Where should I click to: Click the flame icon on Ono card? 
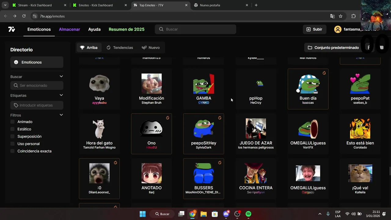[x=167, y=118]
